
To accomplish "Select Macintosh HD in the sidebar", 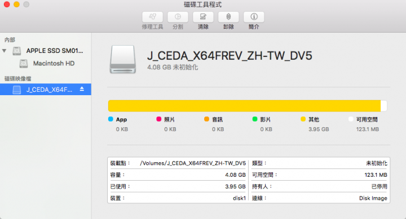I will pos(46,64).
